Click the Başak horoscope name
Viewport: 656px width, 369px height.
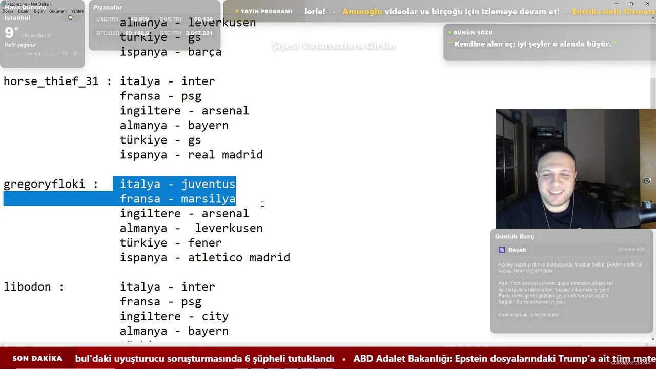517,250
